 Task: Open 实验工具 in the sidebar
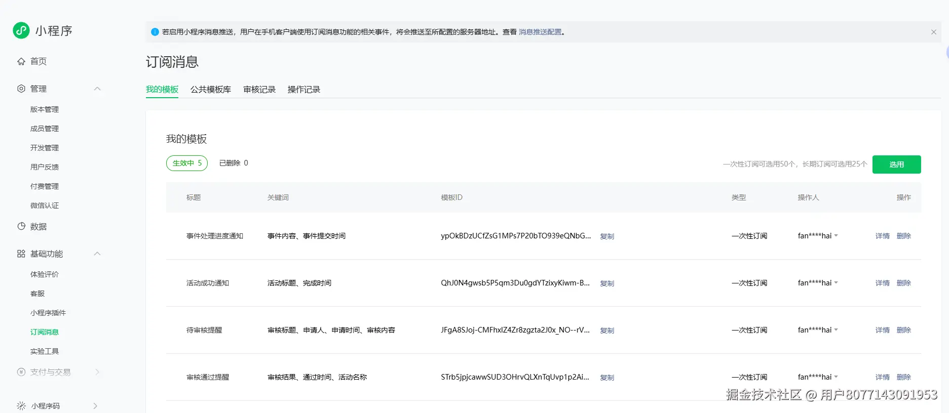(45, 351)
